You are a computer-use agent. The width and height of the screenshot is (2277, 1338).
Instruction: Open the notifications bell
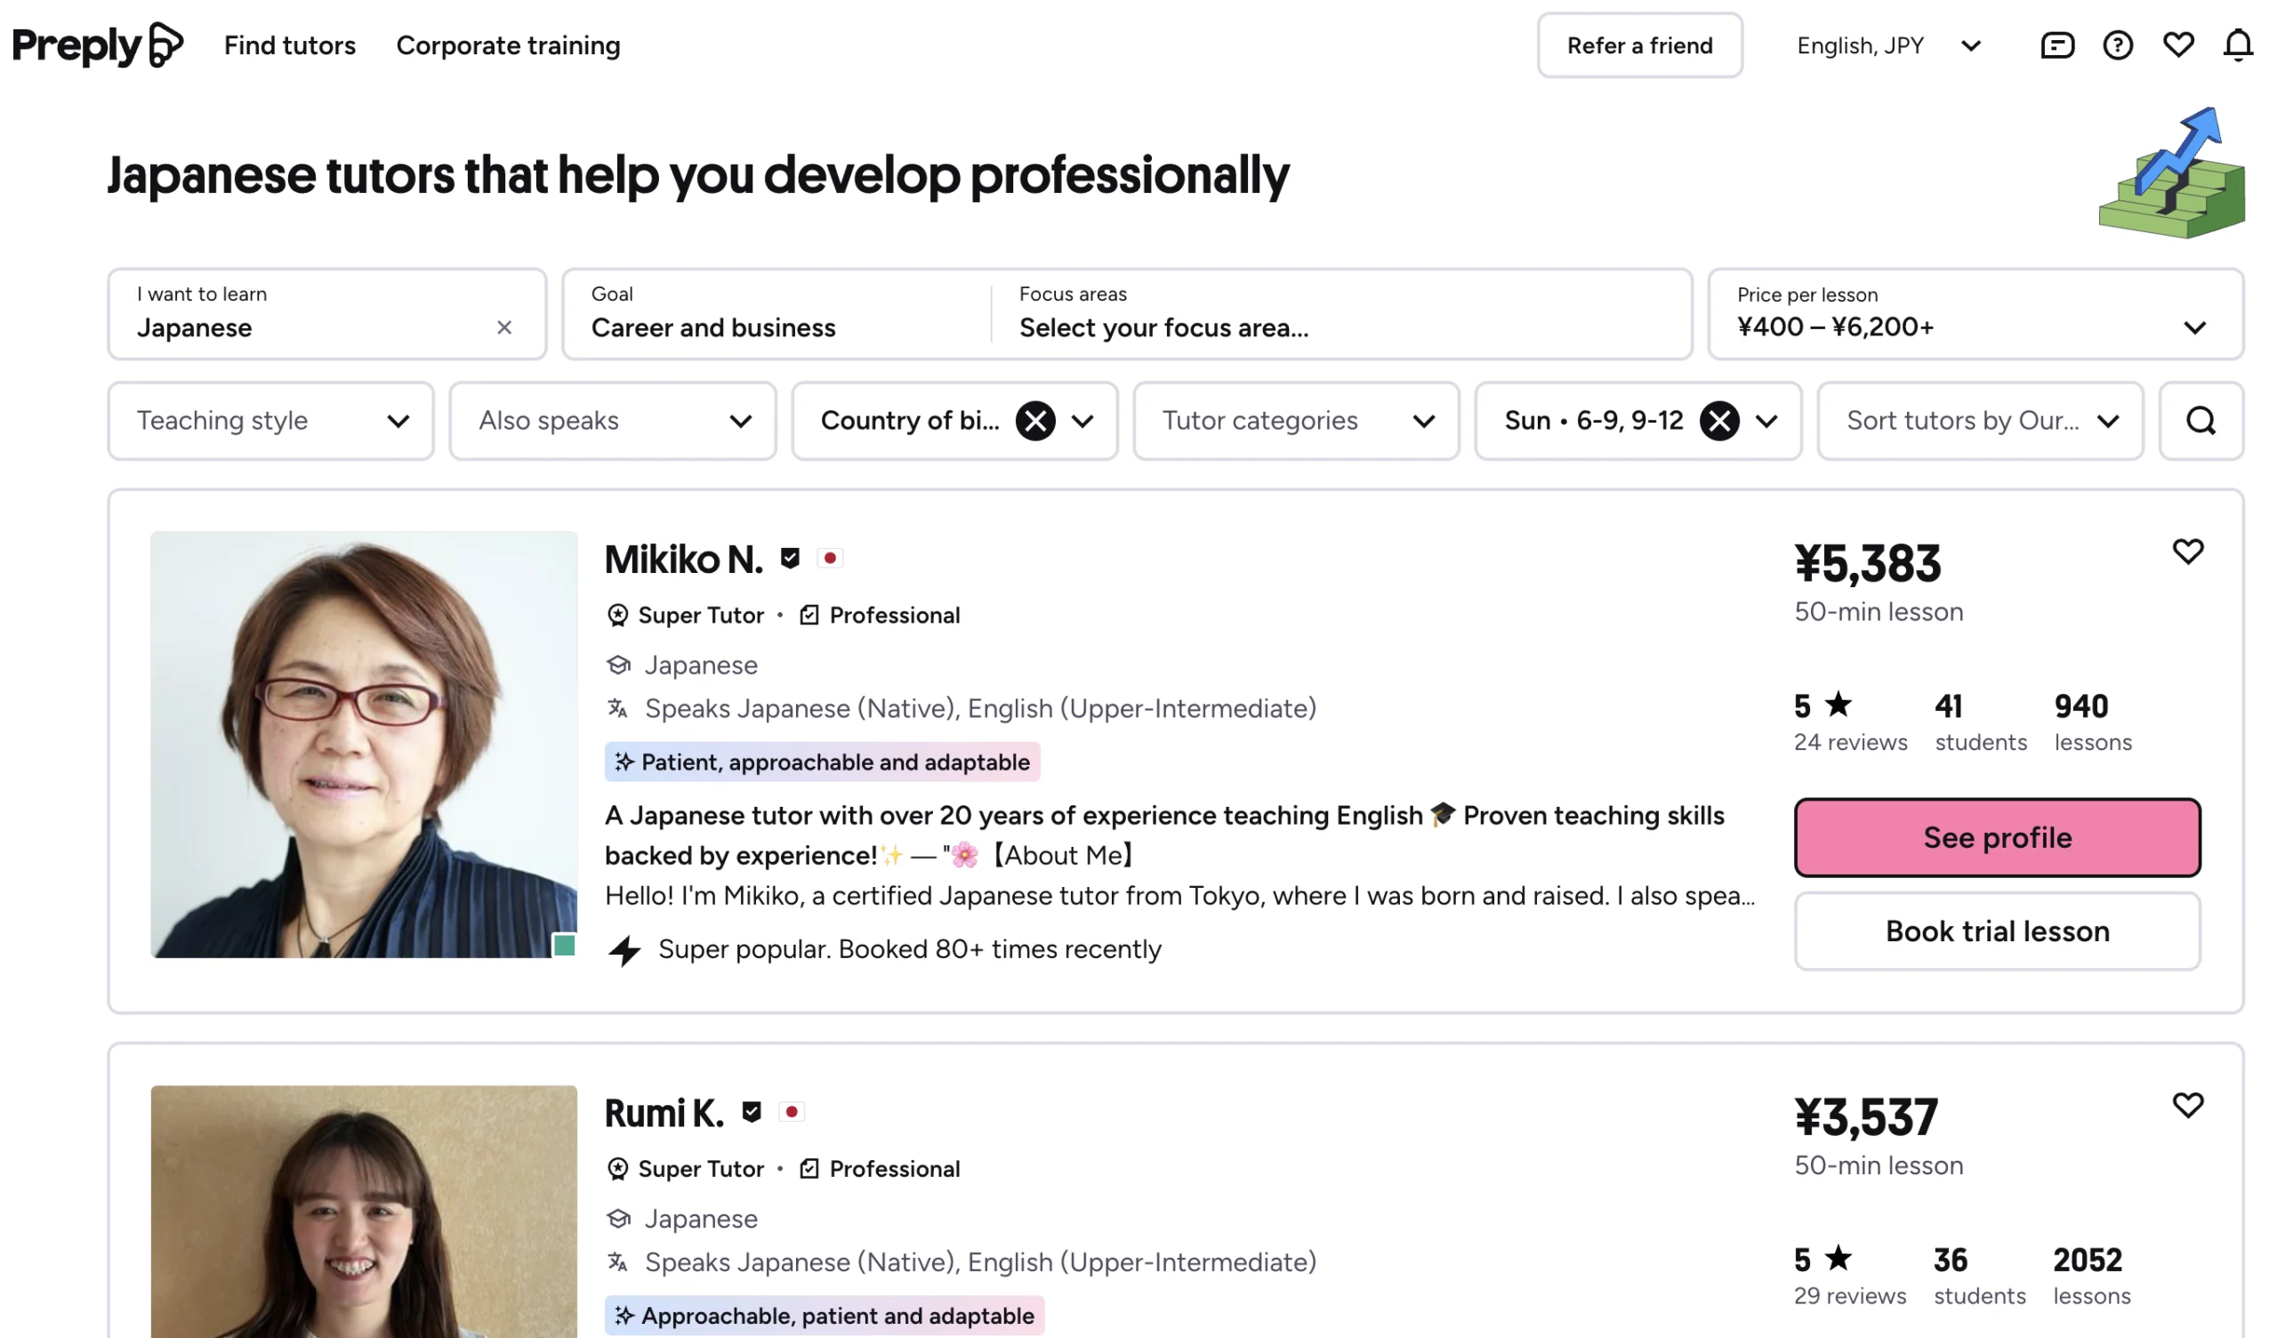click(x=2237, y=45)
